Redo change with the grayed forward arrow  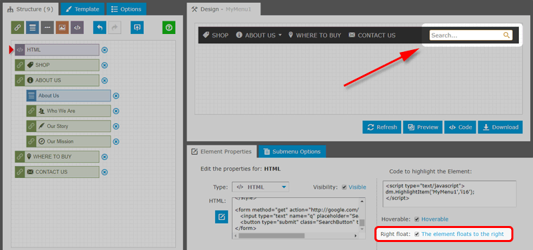pyautogui.click(x=115, y=27)
